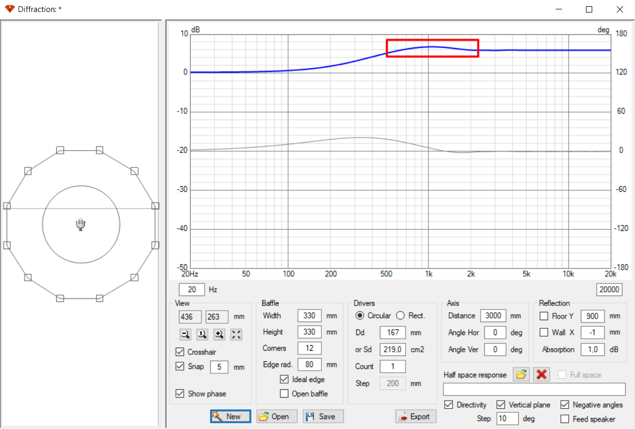The height and width of the screenshot is (429, 635).
Task: Click the Diffraction app icon in title bar
Action: (9, 9)
